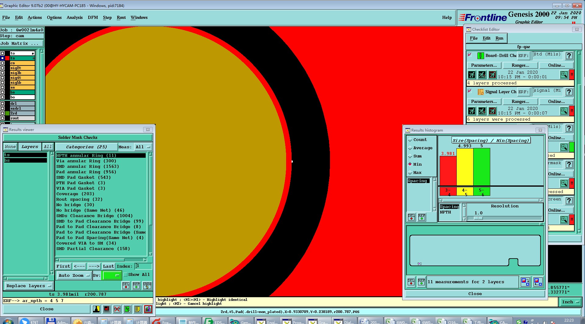
Task: Click third run icon under Board-Drill Check
Action: pos(492,75)
